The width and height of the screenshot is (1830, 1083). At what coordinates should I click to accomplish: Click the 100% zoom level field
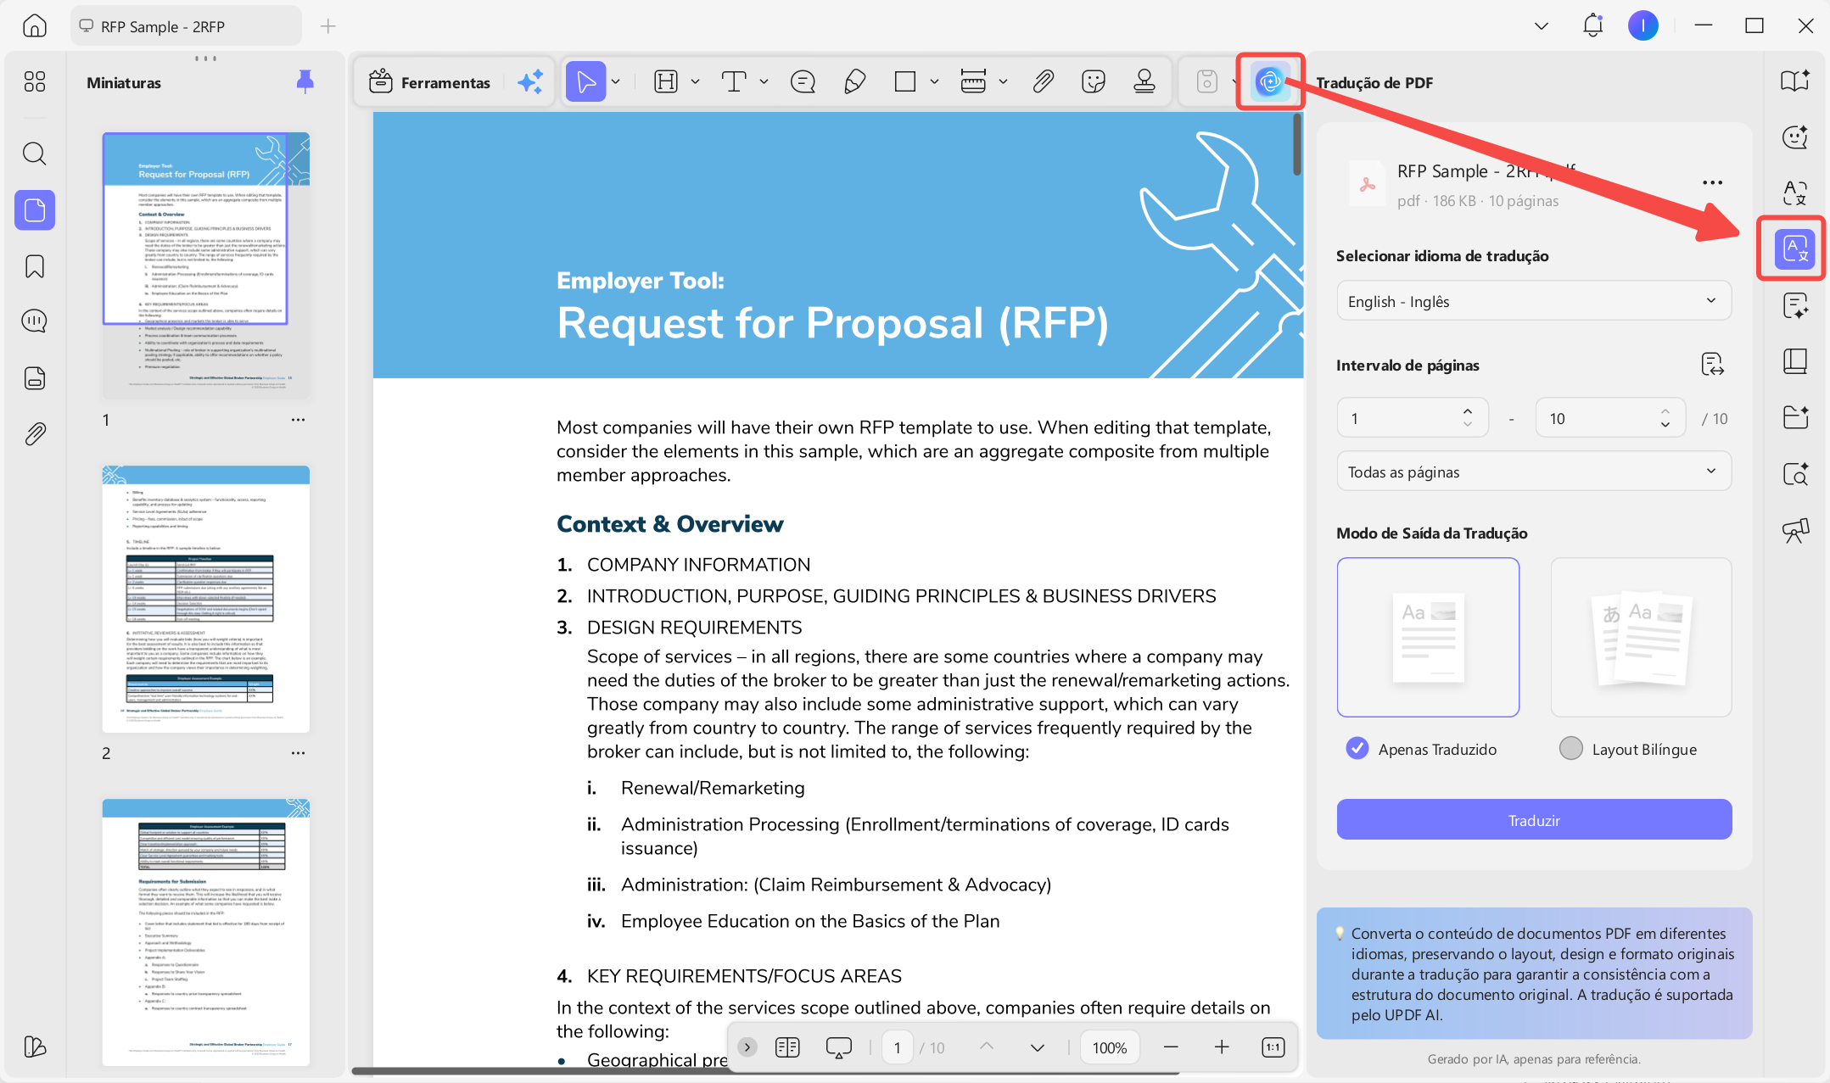pos(1110,1047)
